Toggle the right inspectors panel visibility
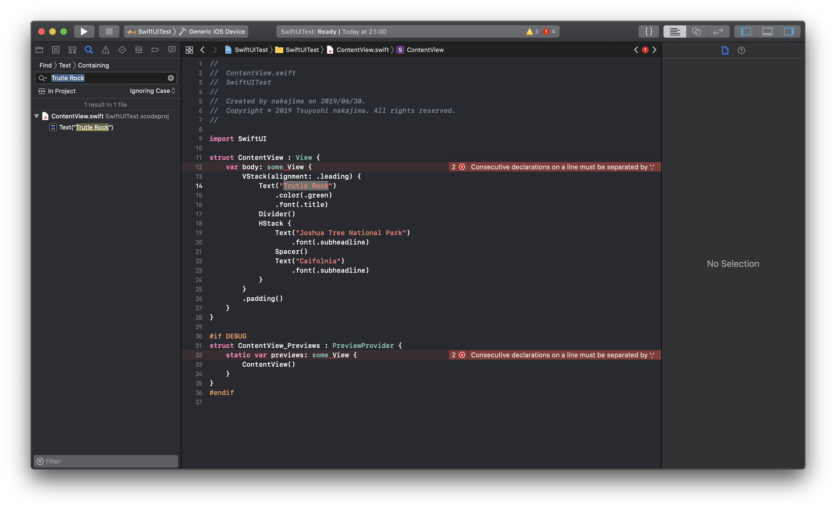The image size is (836, 510). click(x=789, y=32)
